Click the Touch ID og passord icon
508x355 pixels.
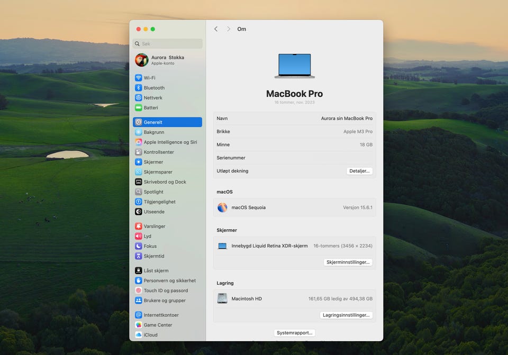tap(139, 290)
